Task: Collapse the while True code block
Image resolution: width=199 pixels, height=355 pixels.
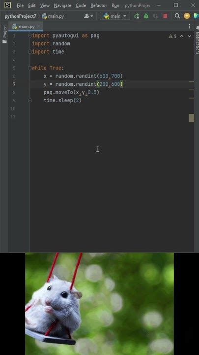Action: pyautogui.click(x=29, y=68)
